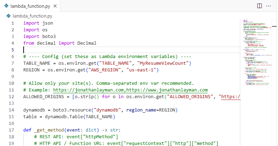Click 'Decimal' in the from import line

pyautogui.click(x=87, y=43)
